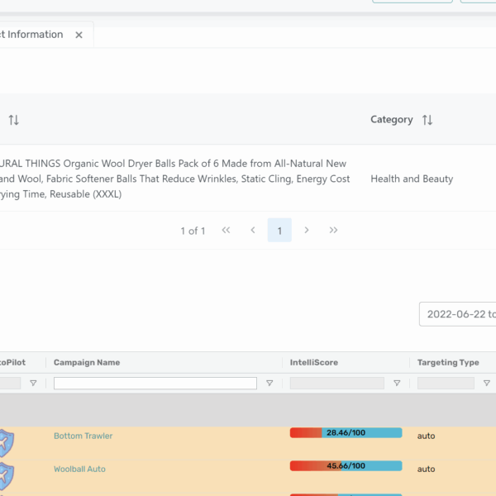496x496 pixels.
Task: Select page 1 in the pagination
Action: 279,231
